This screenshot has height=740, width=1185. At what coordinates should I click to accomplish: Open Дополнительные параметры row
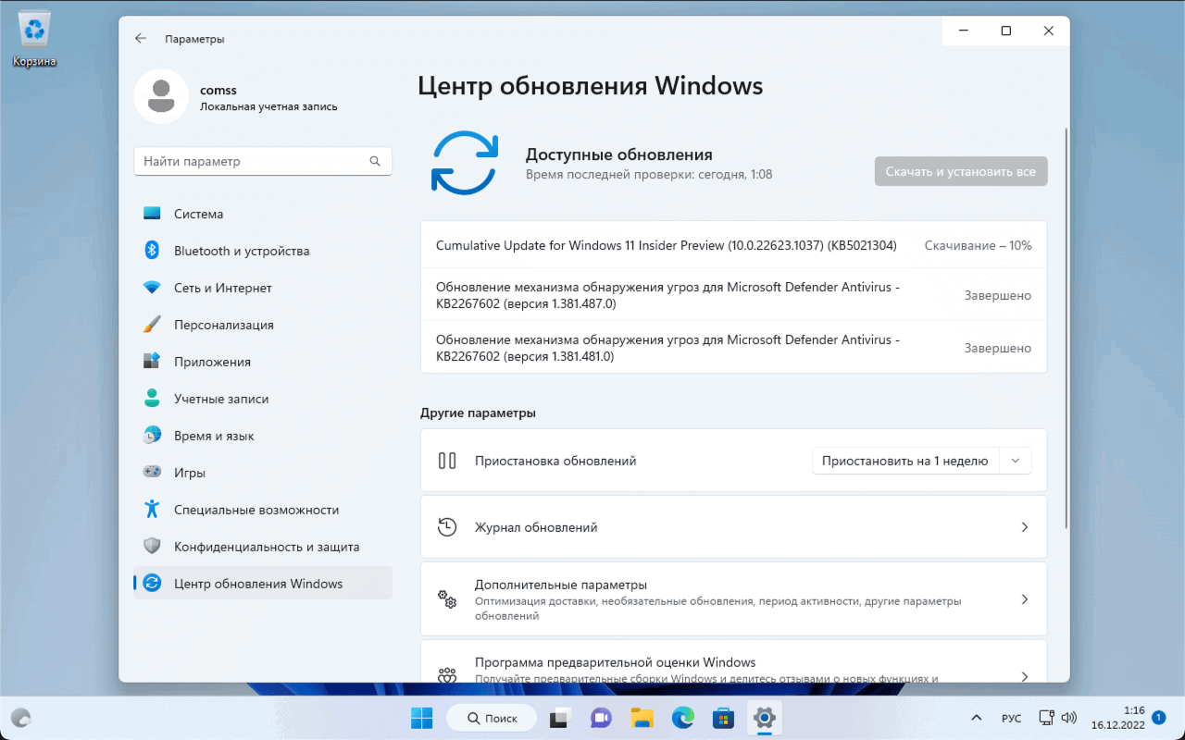click(734, 598)
